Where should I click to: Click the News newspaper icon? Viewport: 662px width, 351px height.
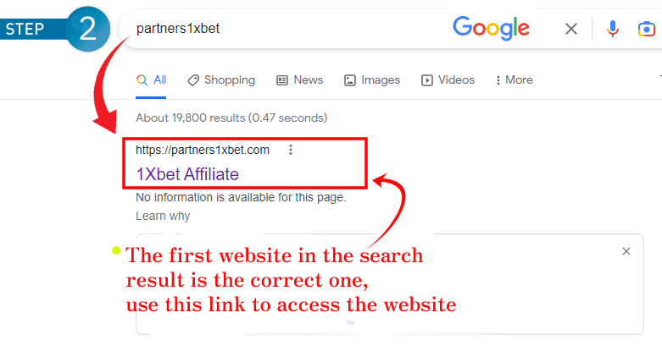282,80
